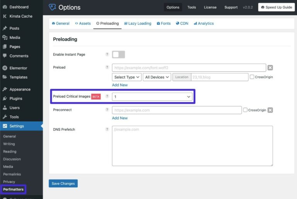Open the Select Type dropdown
The width and height of the screenshot is (297, 199).
click(127, 77)
